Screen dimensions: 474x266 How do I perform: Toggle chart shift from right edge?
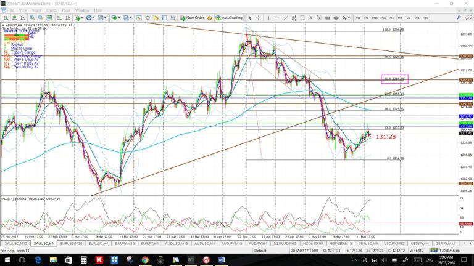point(68,18)
